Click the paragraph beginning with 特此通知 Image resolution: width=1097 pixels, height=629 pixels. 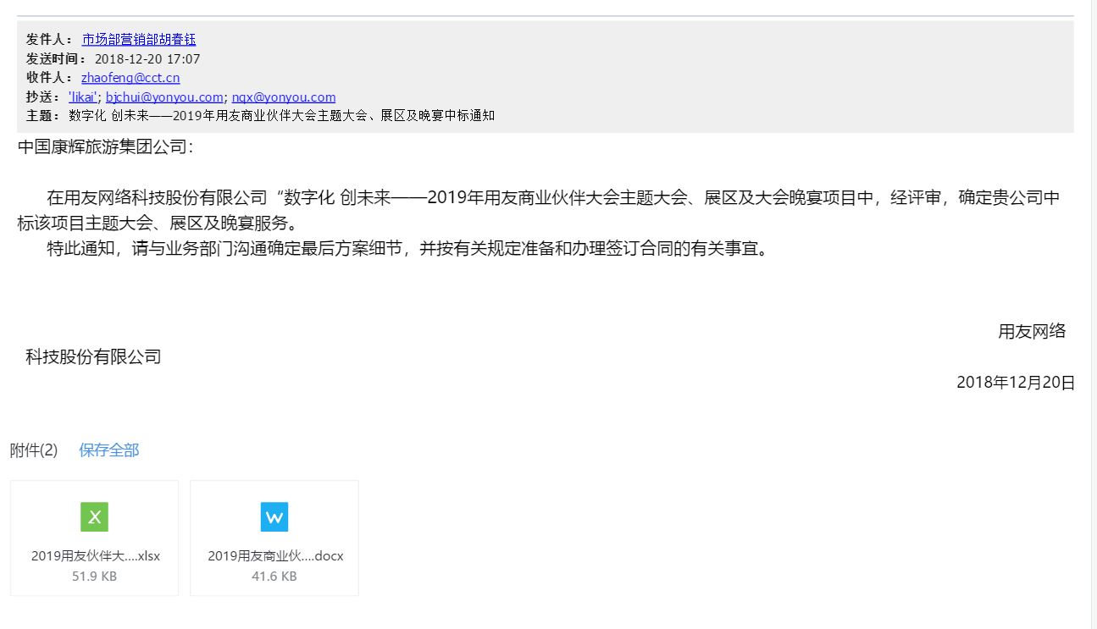coord(407,250)
